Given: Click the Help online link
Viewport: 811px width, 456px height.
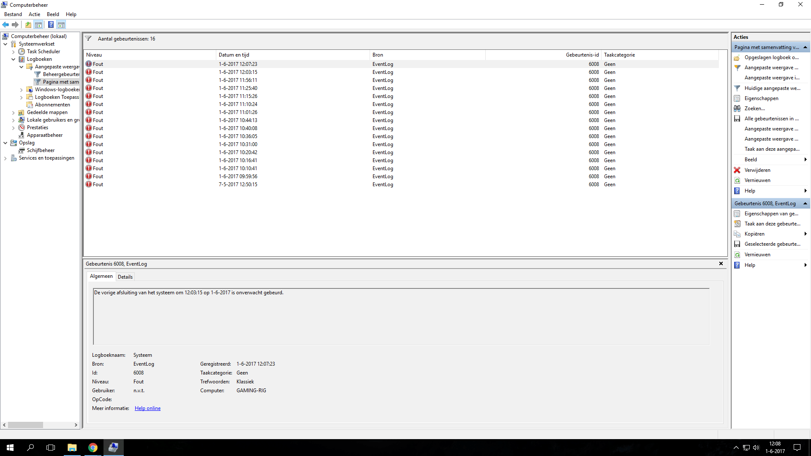Looking at the screenshot, I should 147,408.
